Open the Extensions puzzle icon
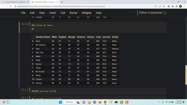This screenshot has width=187, height=105. [173, 6]
